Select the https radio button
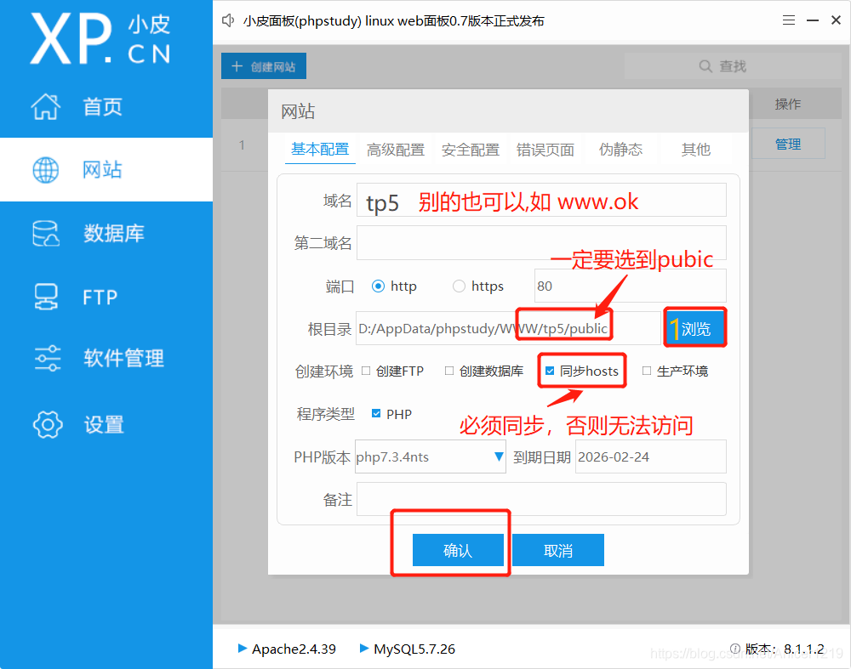This screenshot has height=669, width=851. pyautogui.click(x=459, y=286)
